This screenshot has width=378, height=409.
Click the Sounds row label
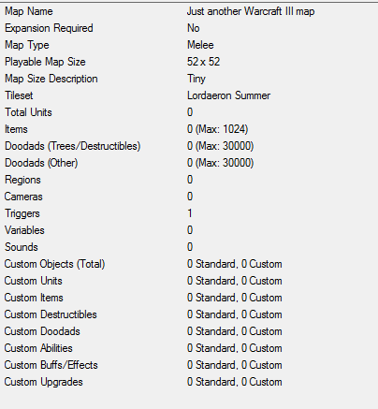point(22,247)
